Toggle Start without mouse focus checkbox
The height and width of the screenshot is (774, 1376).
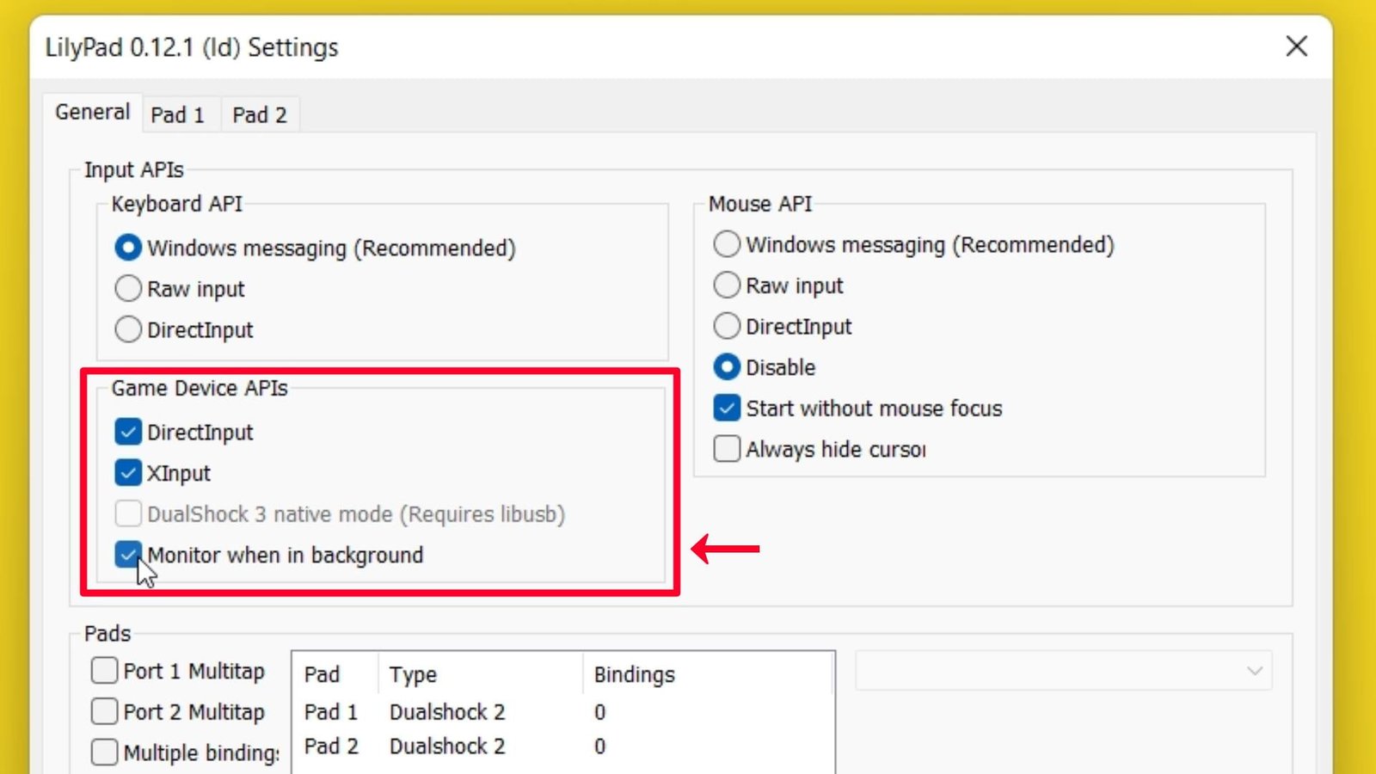pyautogui.click(x=727, y=408)
